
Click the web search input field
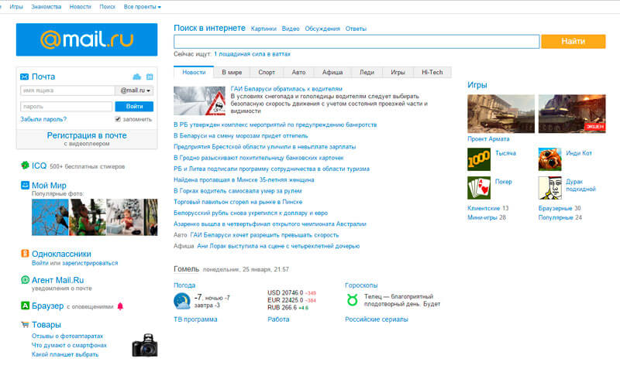356,41
